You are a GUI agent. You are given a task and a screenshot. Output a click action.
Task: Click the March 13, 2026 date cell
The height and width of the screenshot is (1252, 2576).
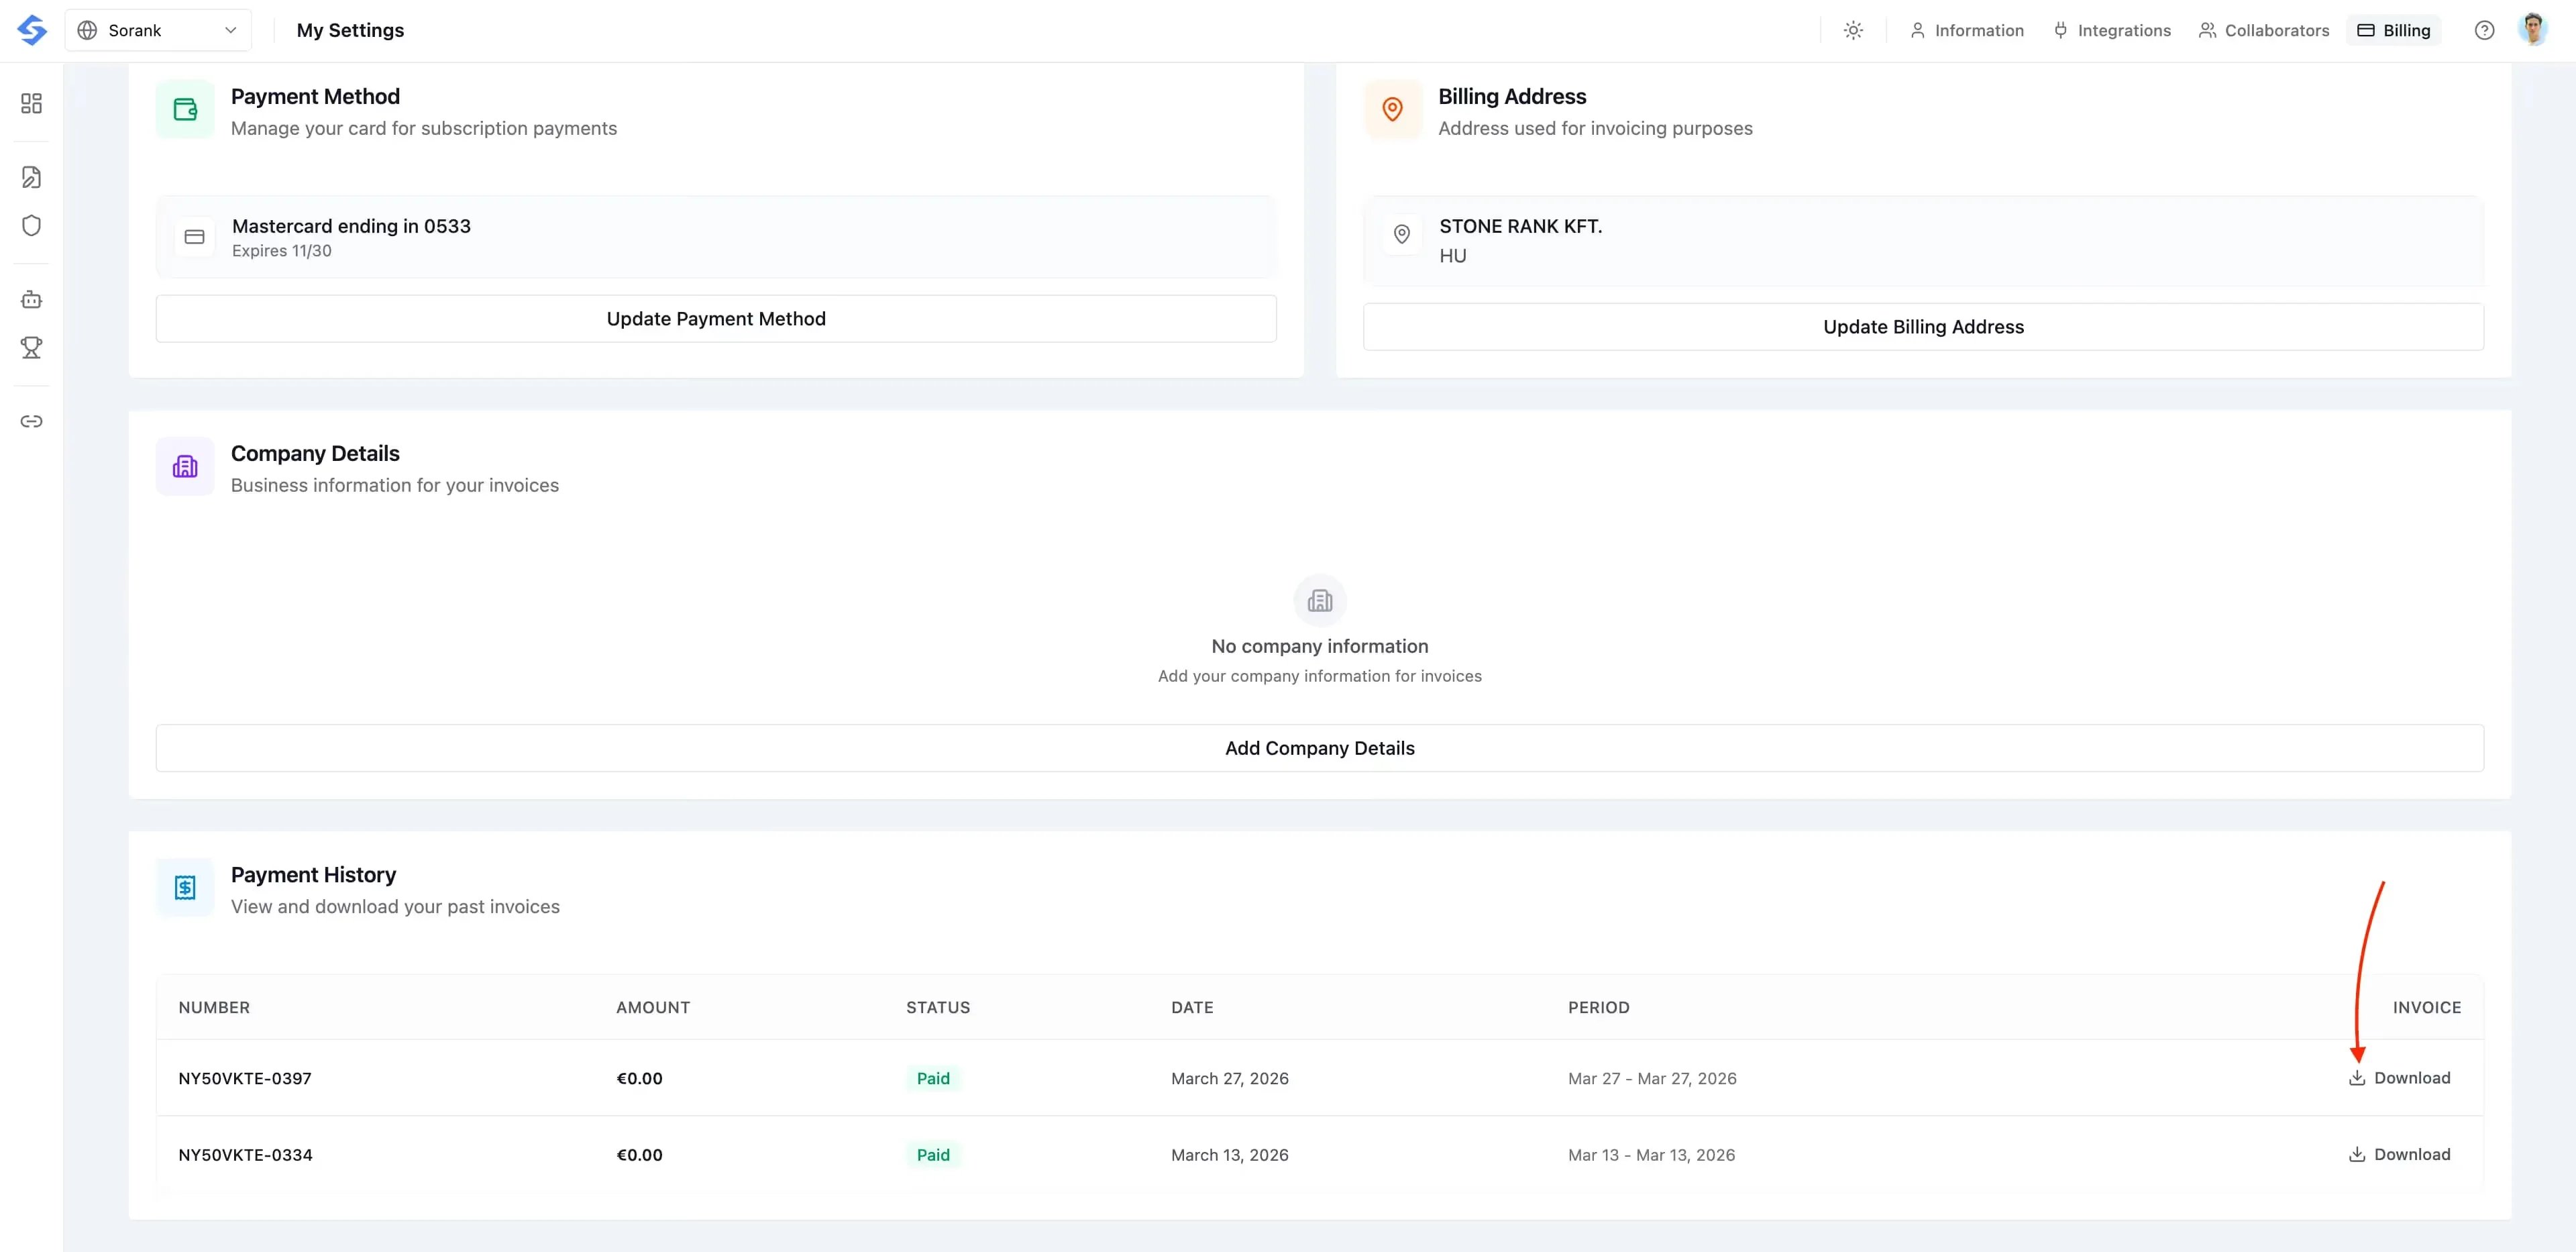[x=1230, y=1154]
